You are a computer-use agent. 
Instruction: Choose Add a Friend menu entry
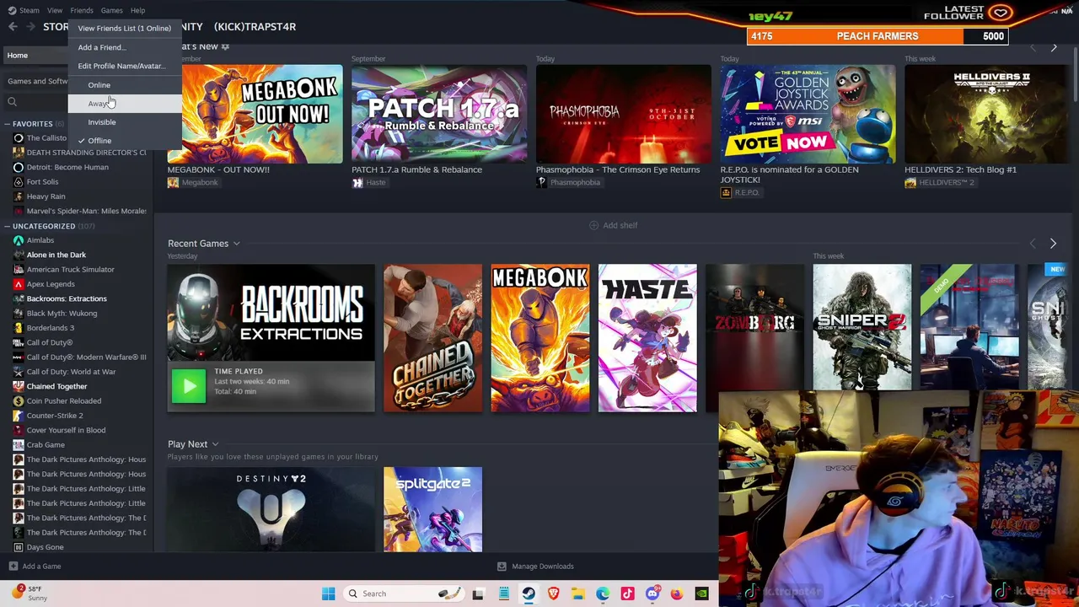[x=125, y=47]
